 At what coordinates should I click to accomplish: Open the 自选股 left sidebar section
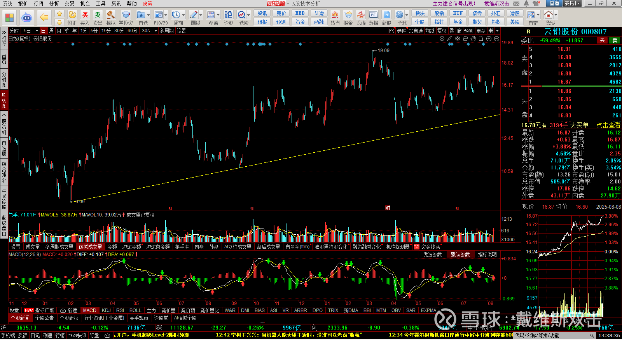coord(4,148)
